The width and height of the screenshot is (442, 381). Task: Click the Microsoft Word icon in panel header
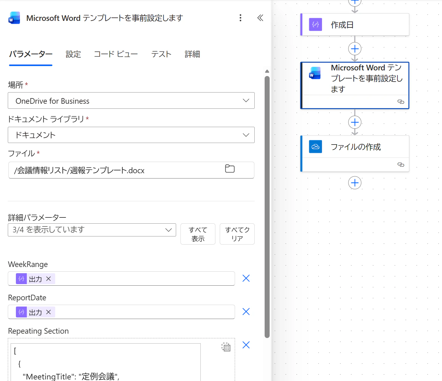(14, 18)
